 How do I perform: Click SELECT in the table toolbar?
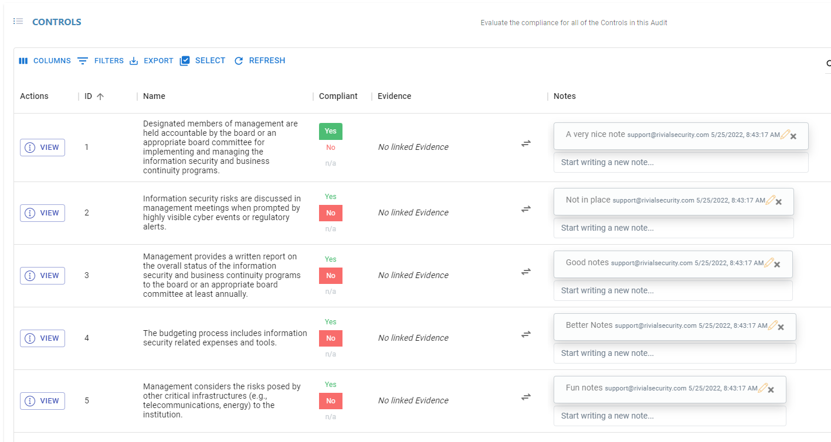pyautogui.click(x=202, y=61)
